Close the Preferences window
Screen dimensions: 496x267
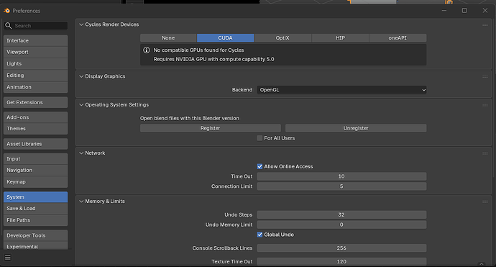(x=485, y=11)
